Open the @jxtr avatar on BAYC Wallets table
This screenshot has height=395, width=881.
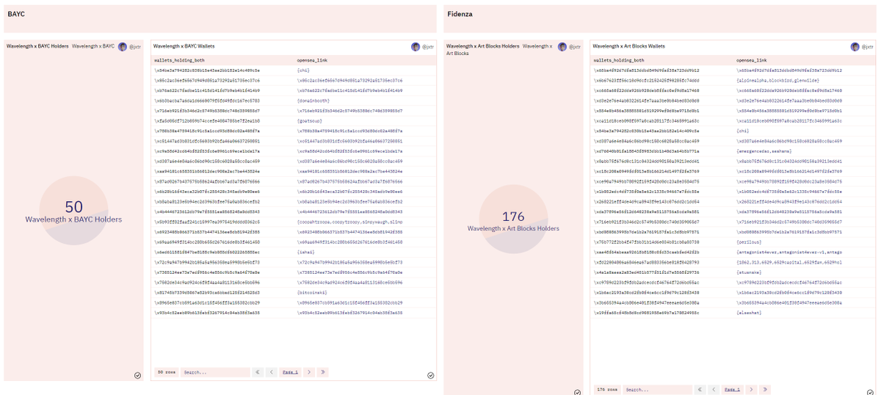coord(415,46)
